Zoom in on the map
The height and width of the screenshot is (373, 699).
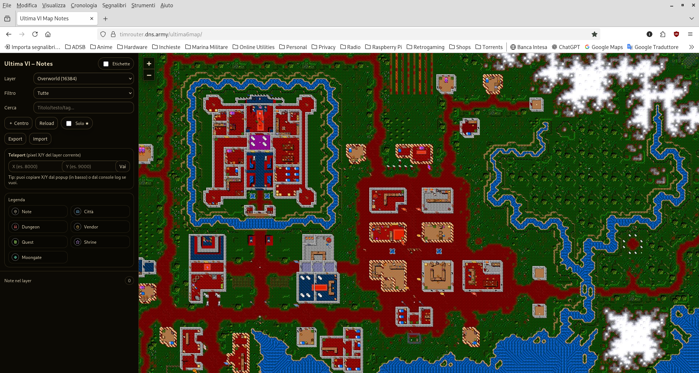(x=149, y=64)
